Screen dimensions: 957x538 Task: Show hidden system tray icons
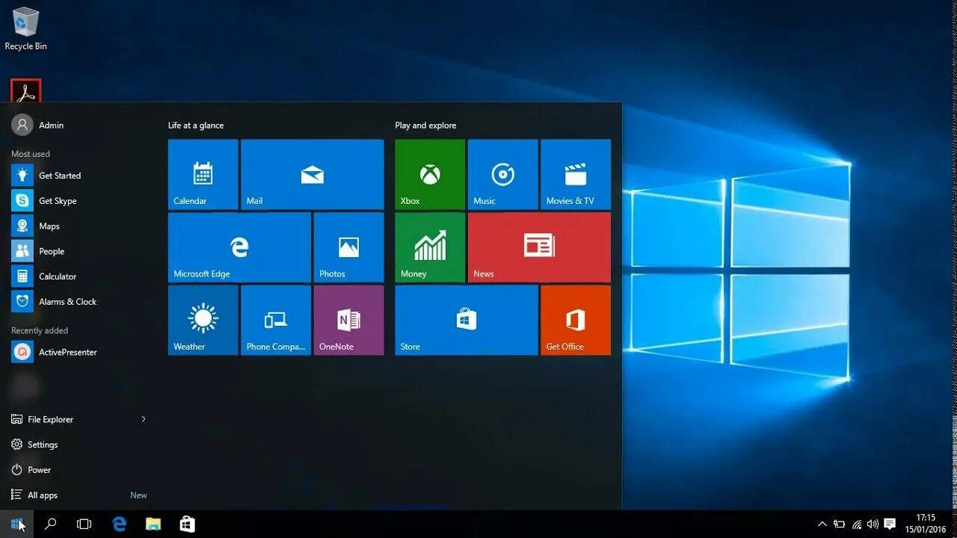[x=822, y=524]
